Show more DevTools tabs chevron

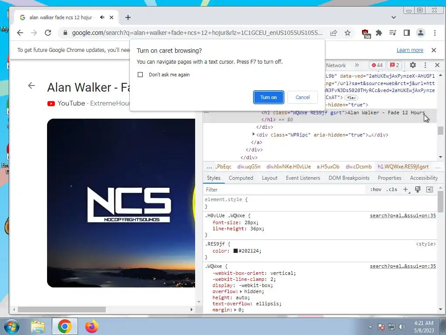click(357, 65)
